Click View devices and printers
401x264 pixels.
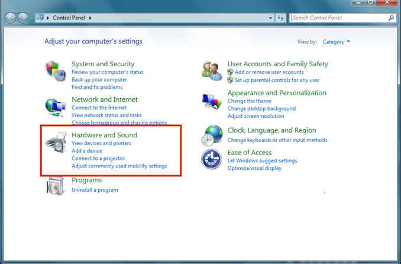pos(101,143)
